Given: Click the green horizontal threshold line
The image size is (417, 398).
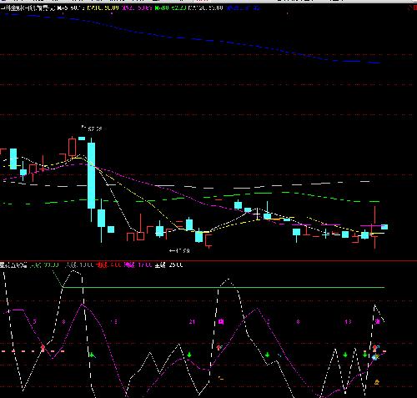Looking at the screenshot, I should [224, 287].
